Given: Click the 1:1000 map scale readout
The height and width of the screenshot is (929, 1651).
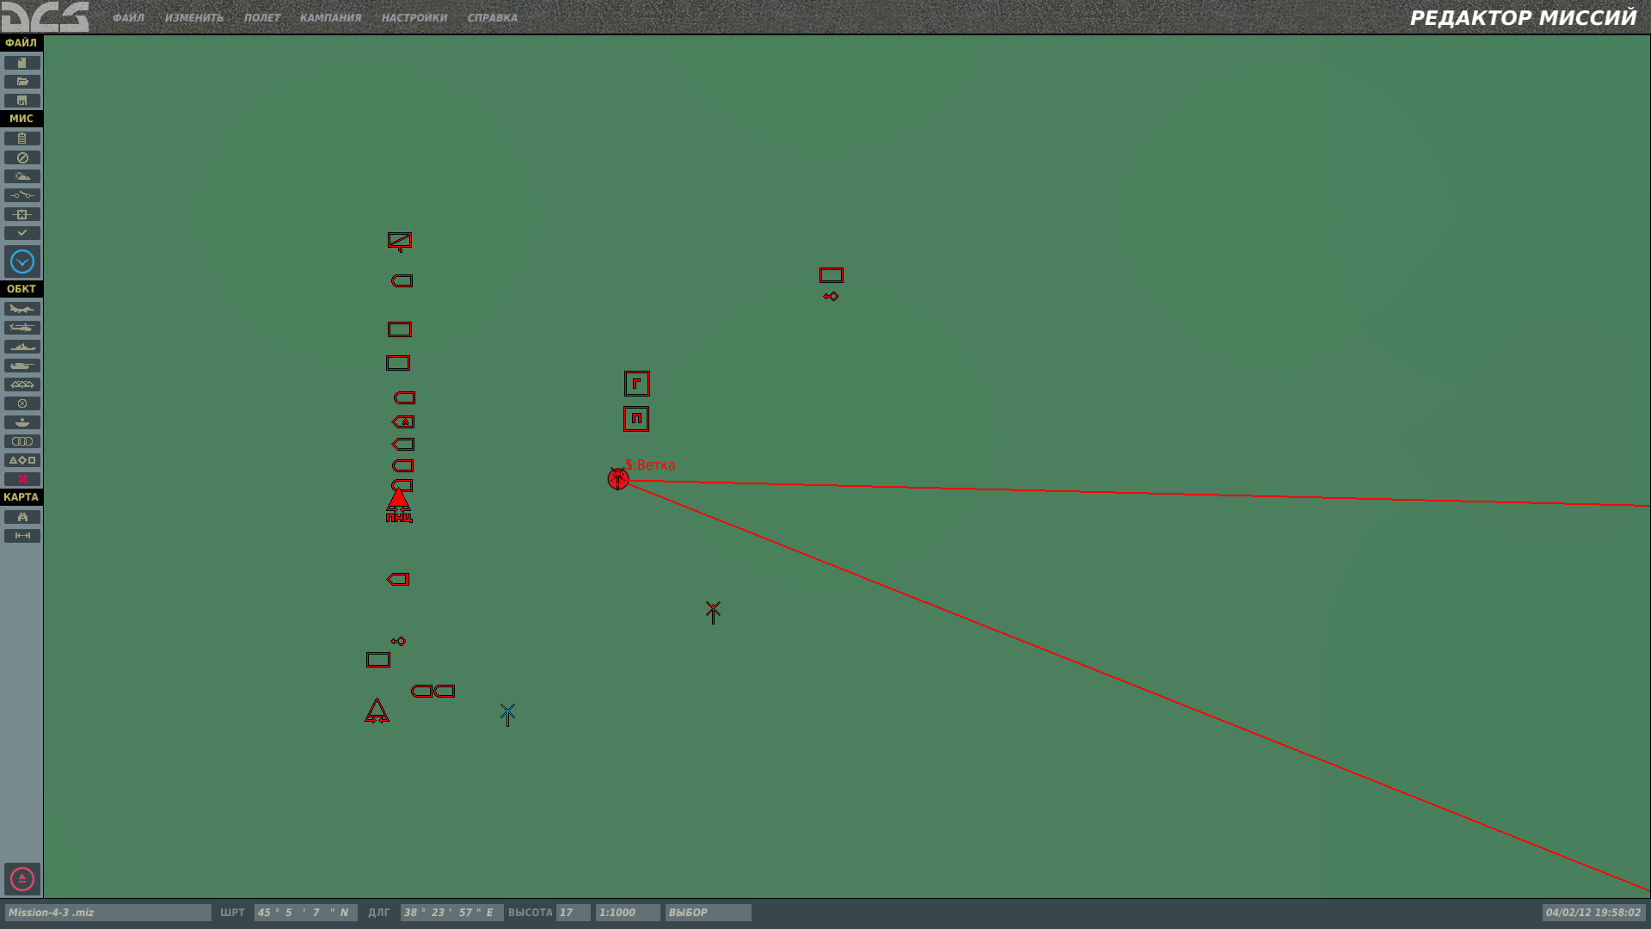Looking at the screenshot, I should (628, 913).
